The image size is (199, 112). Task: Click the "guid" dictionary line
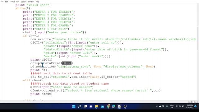pos(71,53)
